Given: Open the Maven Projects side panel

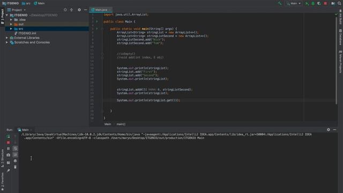Looking at the screenshot, I should [x=340, y=62].
